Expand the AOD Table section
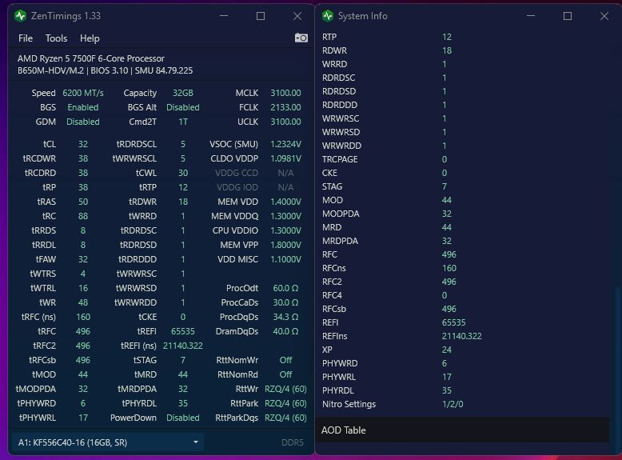 (462, 430)
